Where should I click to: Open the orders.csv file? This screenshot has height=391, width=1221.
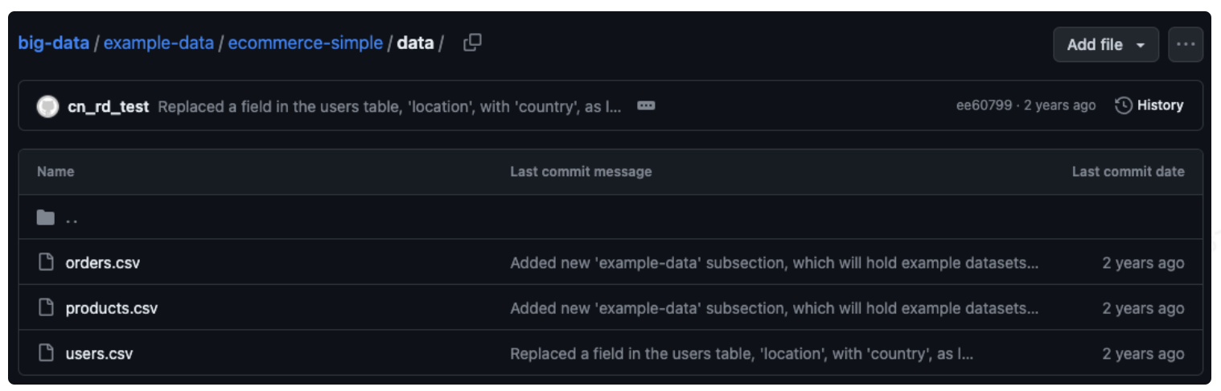click(x=102, y=262)
